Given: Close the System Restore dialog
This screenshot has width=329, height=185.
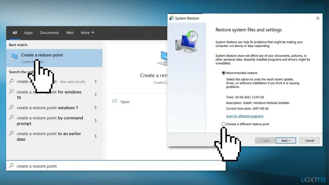Looking at the screenshot, I should [317, 18].
